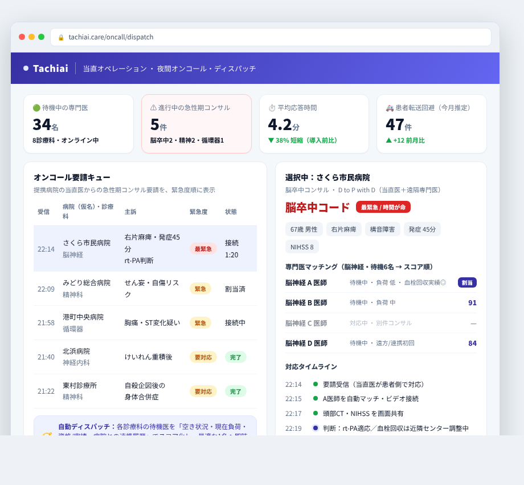Click the tachiai.care/oncall/dispatch address field

click(x=271, y=37)
